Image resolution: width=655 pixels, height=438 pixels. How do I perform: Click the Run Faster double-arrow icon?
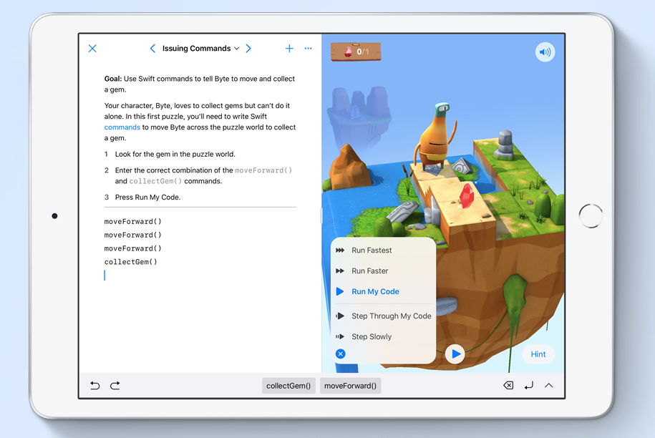click(x=341, y=271)
